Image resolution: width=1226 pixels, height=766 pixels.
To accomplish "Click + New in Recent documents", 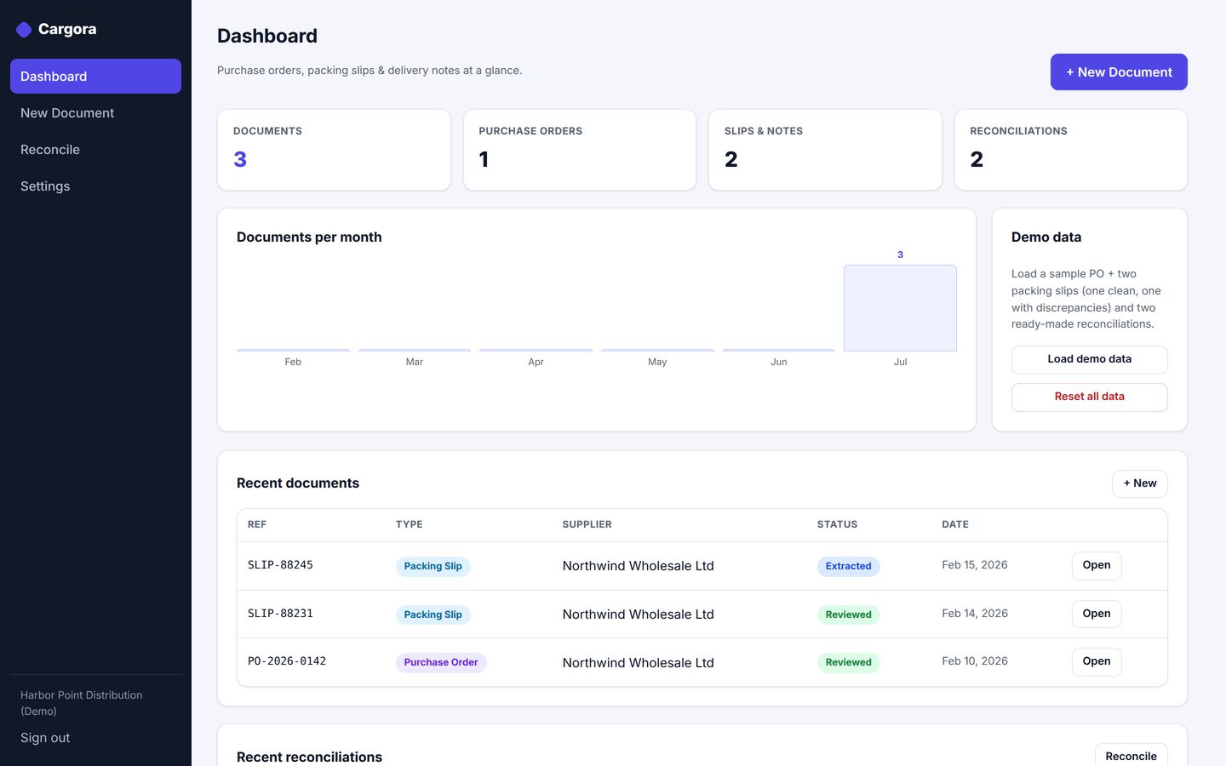I will point(1140,483).
